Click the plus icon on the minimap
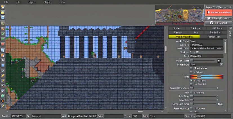 (194, 7)
